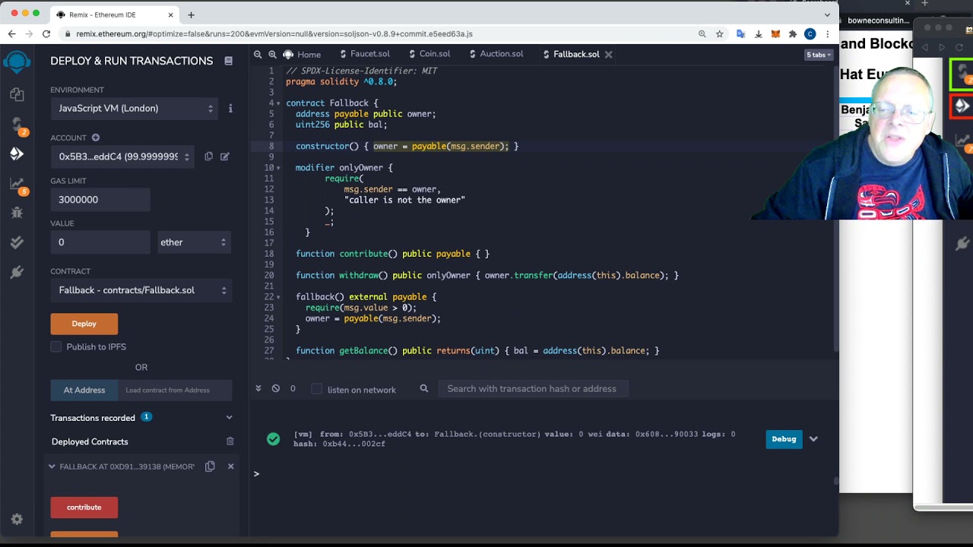Click the browser downloads icon
Image resolution: width=973 pixels, height=547 pixels.
pos(758,34)
